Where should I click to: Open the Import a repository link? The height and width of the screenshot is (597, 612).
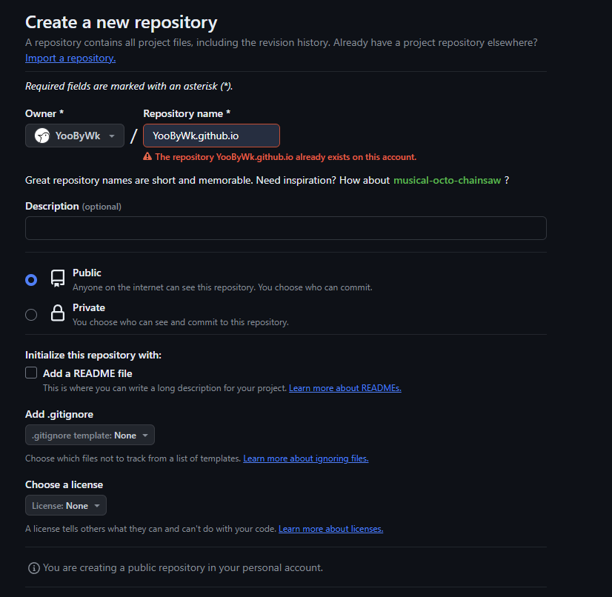pos(70,58)
